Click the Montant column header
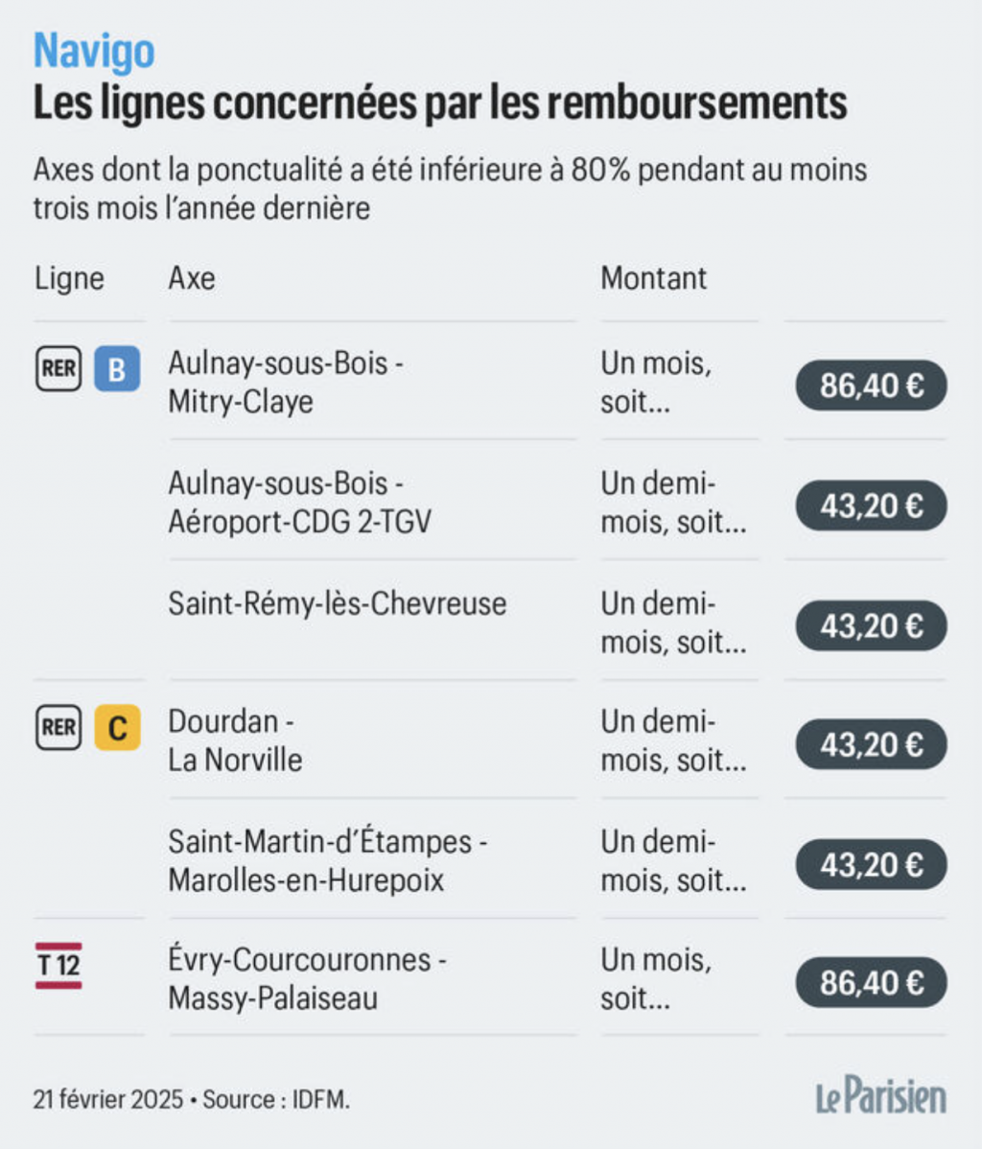This screenshot has height=1149, width=982. pyautogui.click(x=654, y=278)
